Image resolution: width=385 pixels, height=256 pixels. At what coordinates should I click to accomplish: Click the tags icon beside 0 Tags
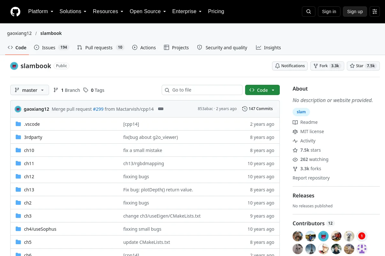click(x=86, y=90)
